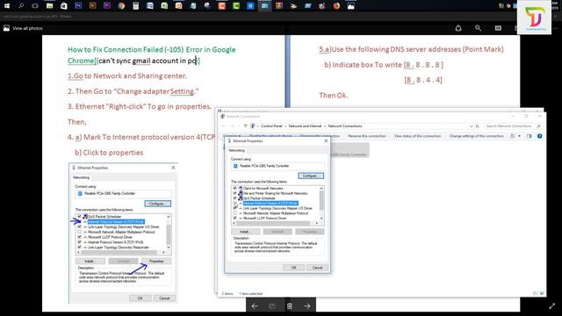The height and width of the screenshot is (316, 562).
Task: Select the Networking tab in right dialog
Action: click(237, 150)
